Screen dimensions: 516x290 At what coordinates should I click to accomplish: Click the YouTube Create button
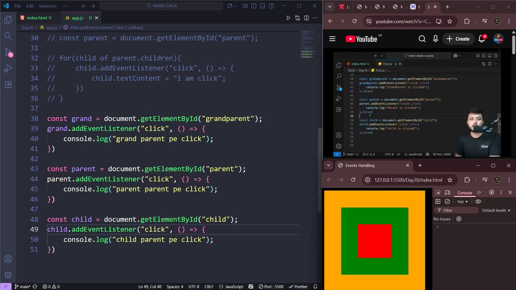(x=458, y=39)
